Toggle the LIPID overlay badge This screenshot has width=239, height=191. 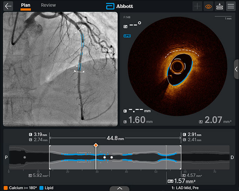point(127,36)
